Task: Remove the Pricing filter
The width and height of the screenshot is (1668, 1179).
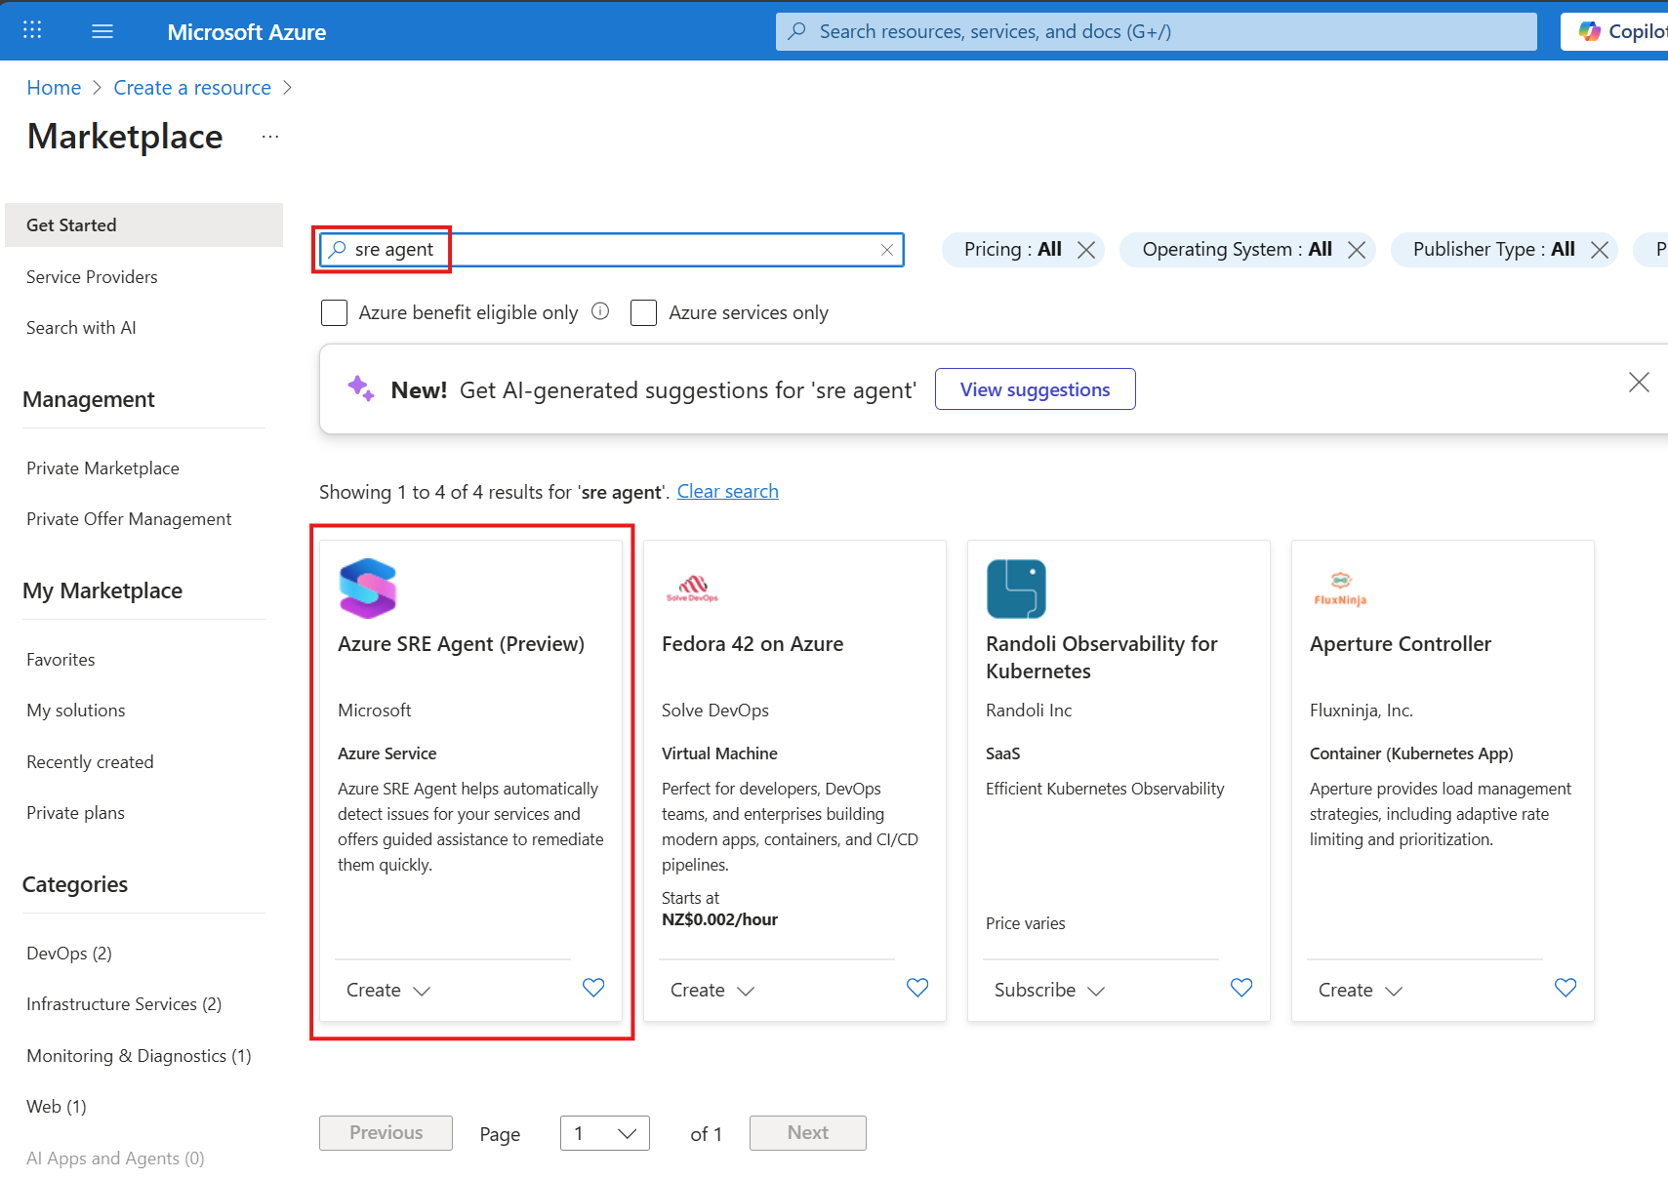Action: (x=1086, y=250)
